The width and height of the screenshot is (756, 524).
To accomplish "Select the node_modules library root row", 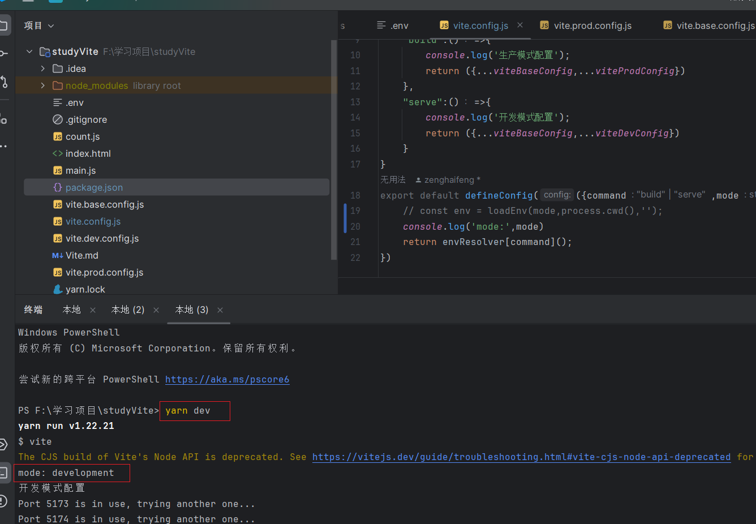I will [x=177, y=85].
